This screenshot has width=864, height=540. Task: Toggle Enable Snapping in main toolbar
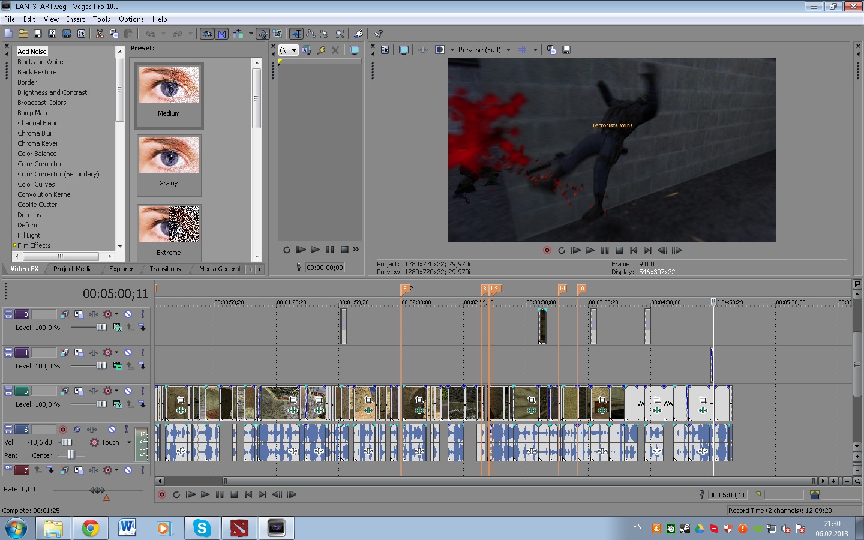(x=207, y=34)
